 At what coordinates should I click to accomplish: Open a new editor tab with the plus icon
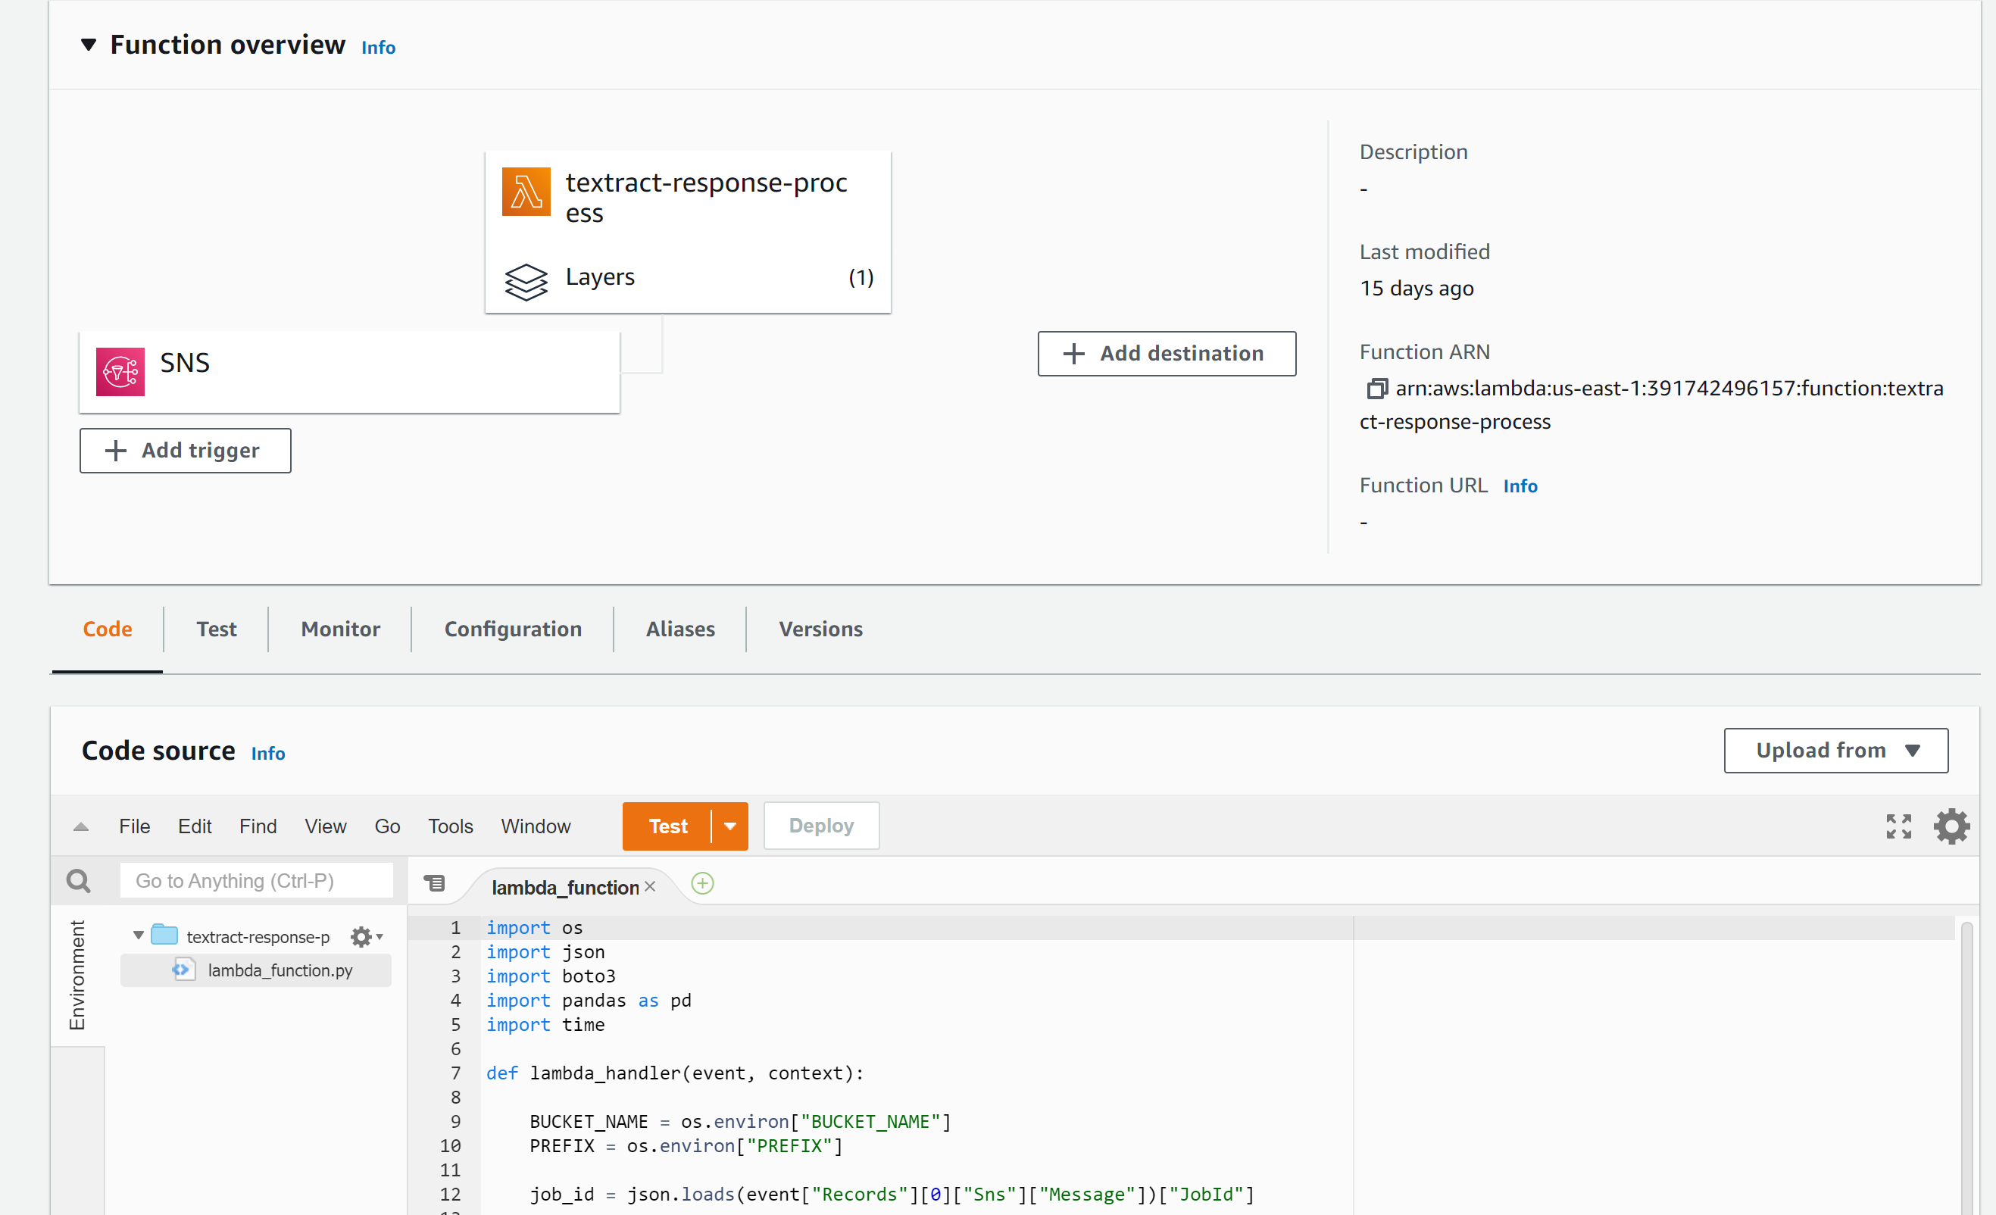tap(701, 884)
